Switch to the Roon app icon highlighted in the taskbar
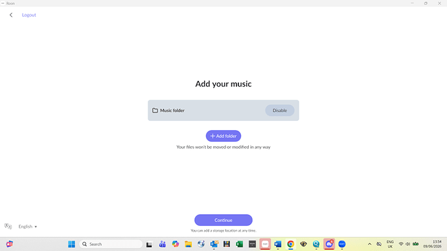The width and height of the screenshot is (447, 251). point(265,244)
